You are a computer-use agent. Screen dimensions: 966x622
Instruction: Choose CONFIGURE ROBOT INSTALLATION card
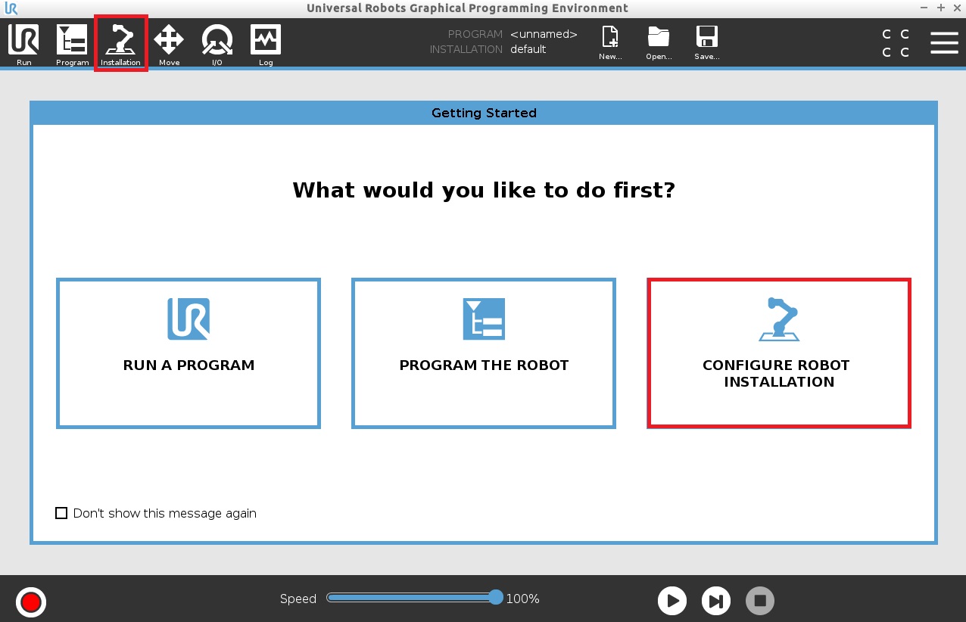click(779, 353)
